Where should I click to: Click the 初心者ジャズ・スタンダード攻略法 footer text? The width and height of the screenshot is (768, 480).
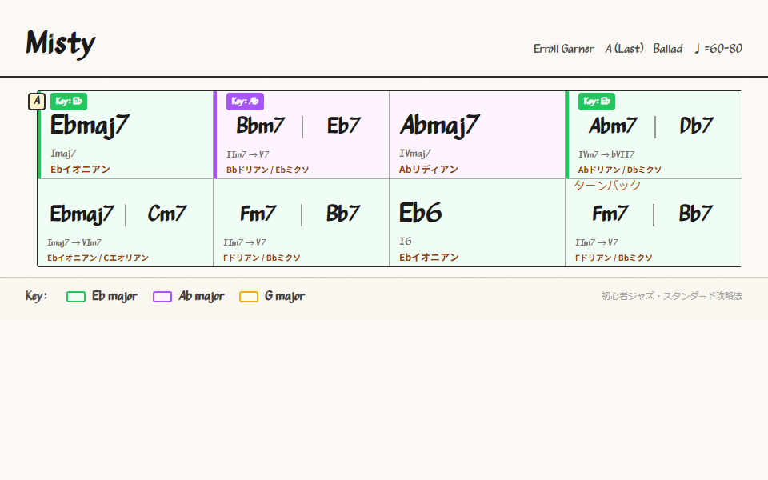[671, 296]
